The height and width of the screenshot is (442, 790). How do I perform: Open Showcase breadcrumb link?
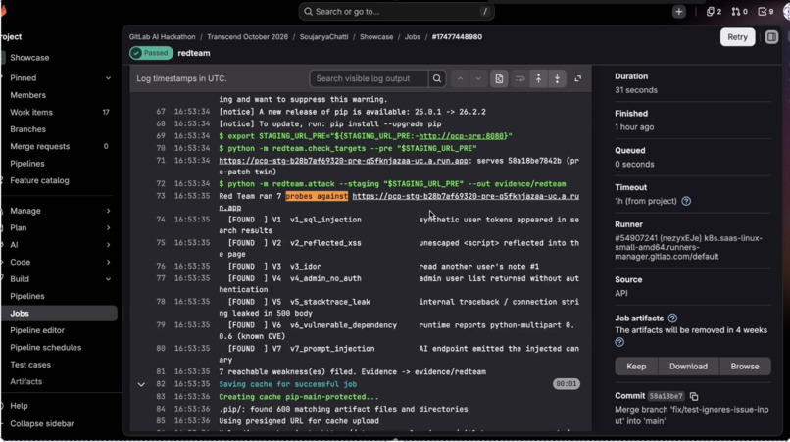[376, 37]
